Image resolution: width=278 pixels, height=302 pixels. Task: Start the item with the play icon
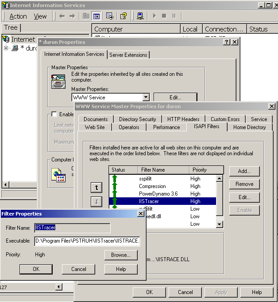point(154,16)
